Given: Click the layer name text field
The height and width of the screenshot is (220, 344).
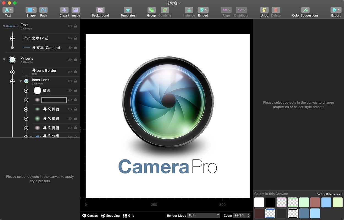Looking at the screenshot, I should [x=54, y=100].
